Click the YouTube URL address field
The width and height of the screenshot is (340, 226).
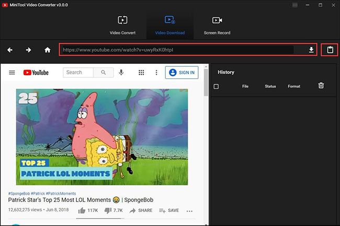[x=178, y=50]
